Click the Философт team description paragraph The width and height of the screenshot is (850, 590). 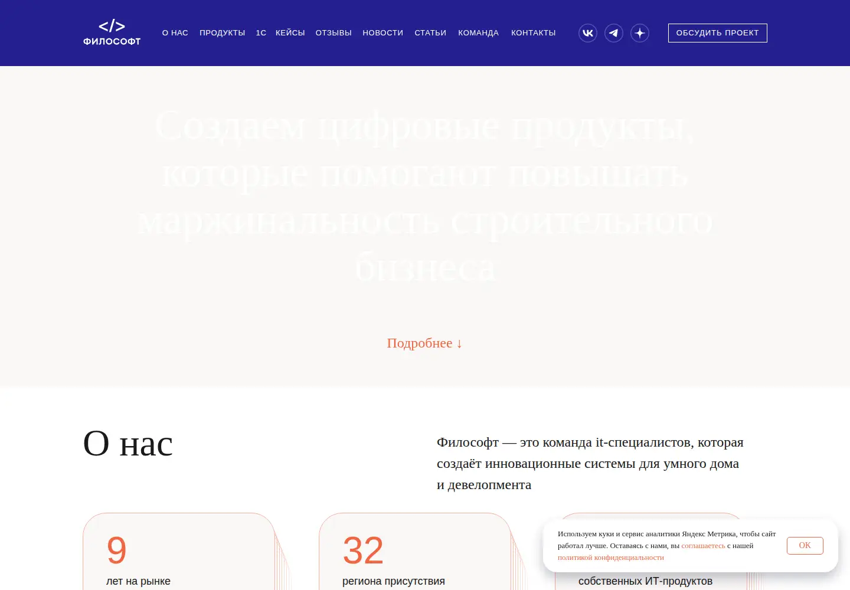[590, 464]
